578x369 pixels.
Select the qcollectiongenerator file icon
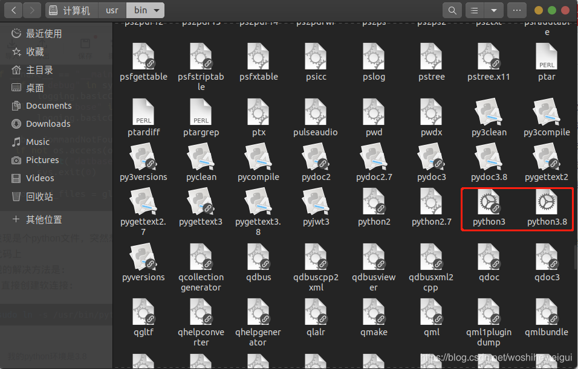point(201,257)
